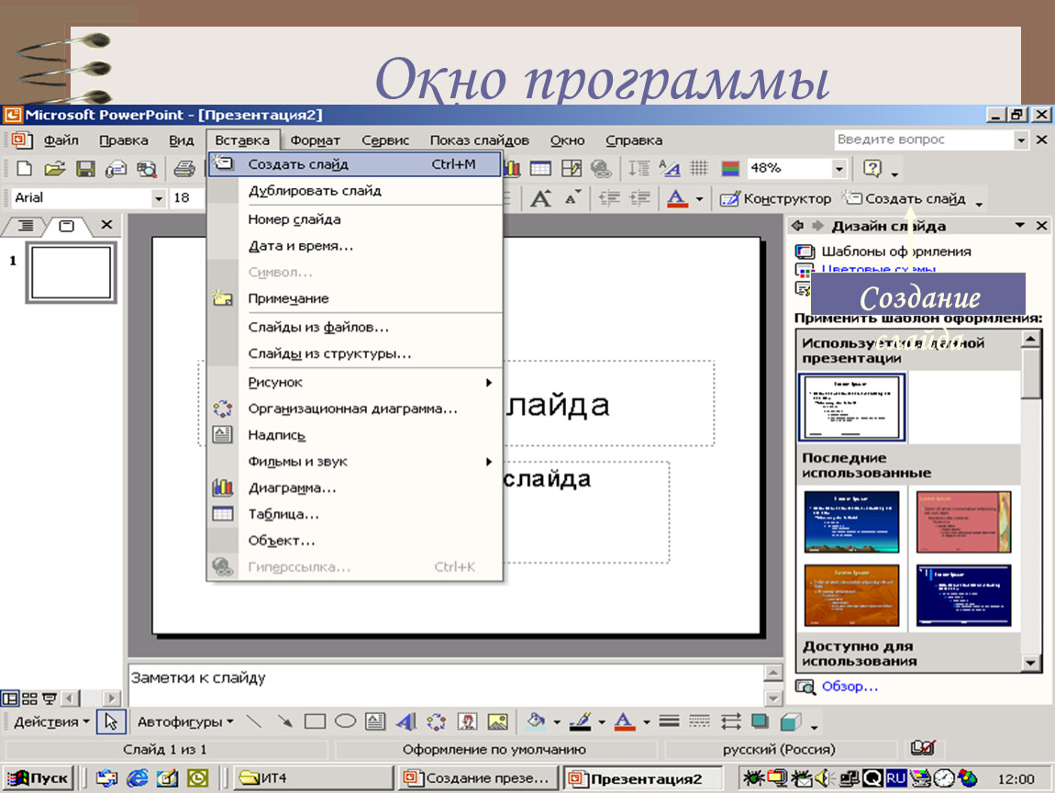
Task: Switch to Создание презе... taskbar window
Action: coord(476,778)
